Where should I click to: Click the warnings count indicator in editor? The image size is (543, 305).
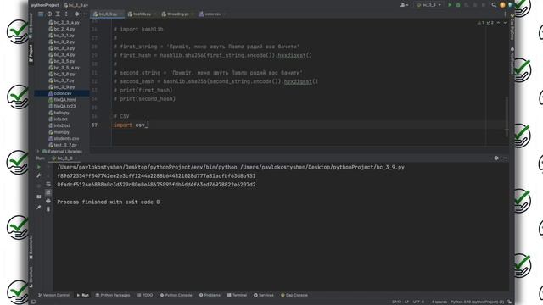point(481,23)
